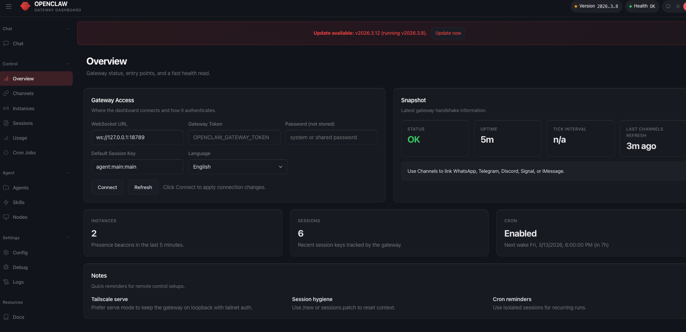
Task: Click the Refresh button
Action: (143, 187)
